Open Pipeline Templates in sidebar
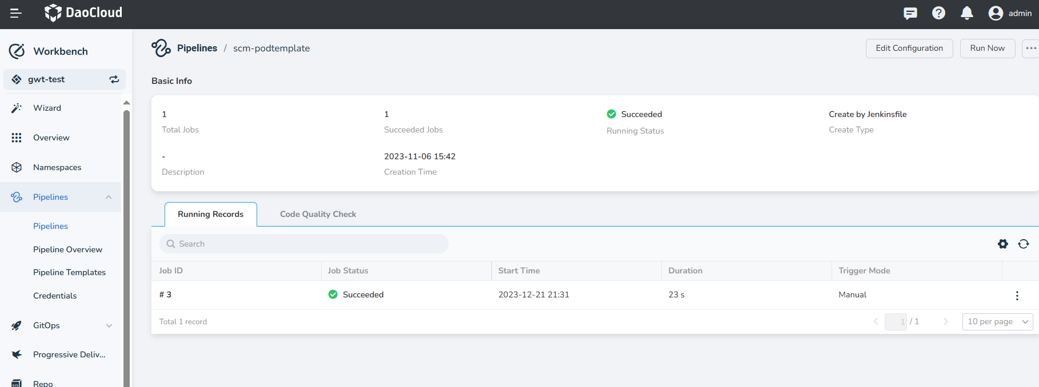Viewport: 1039px width, 387px height. (x=69, y=272)
